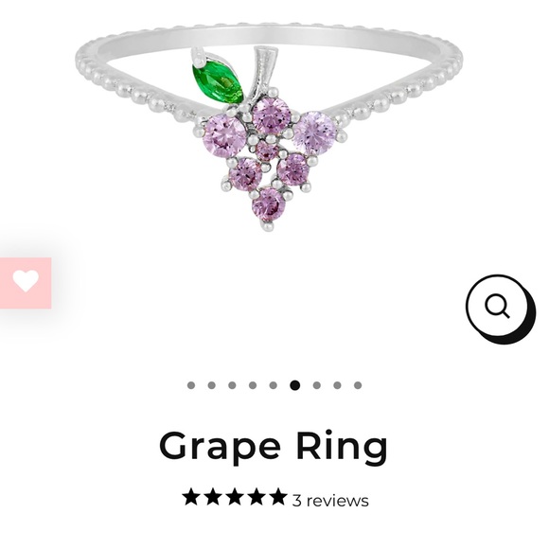Click the fourth rating star
The height and width of the screenshot is (549, 549).
[256, 497]
